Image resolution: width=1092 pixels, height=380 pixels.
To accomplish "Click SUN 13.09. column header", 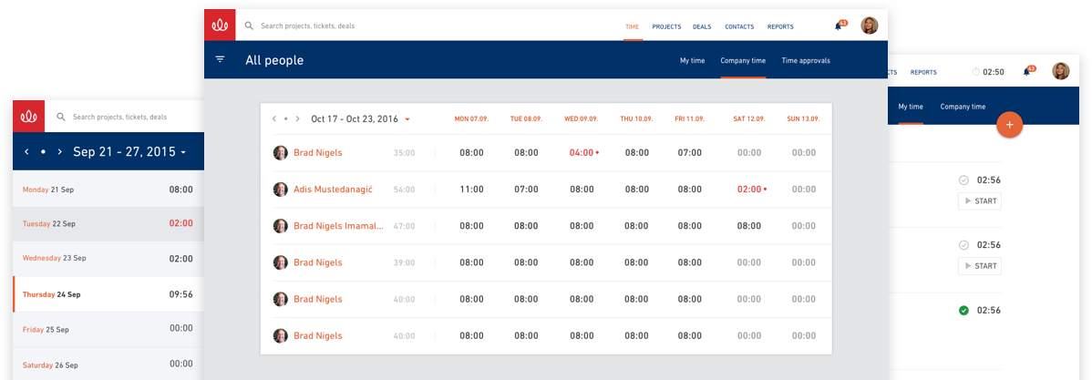I will tap(803, 119).
